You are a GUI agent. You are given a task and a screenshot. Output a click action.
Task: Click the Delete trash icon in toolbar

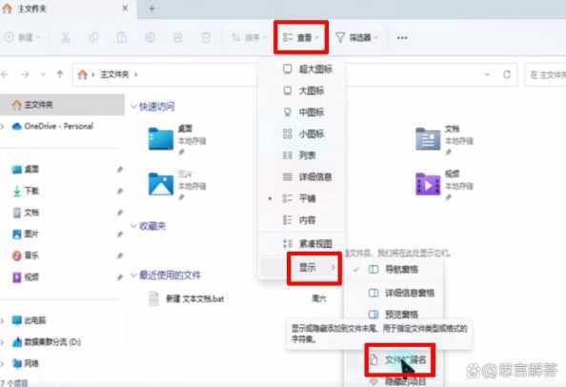point(206,37)
